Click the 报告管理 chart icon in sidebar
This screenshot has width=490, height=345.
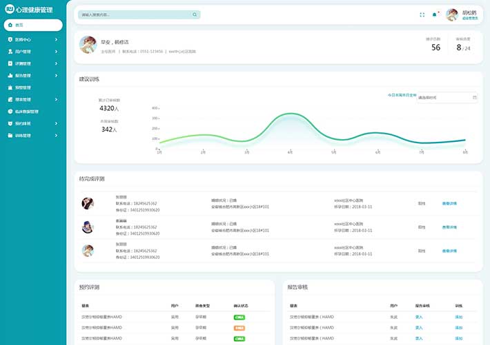tap(10, 76)
